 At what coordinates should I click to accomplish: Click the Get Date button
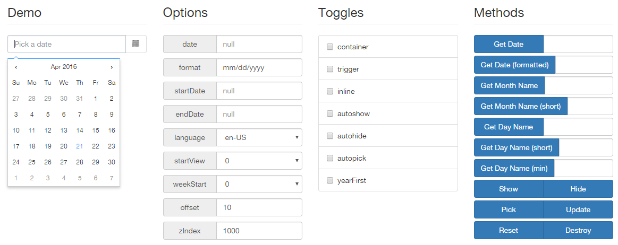[x=509, y=44]
